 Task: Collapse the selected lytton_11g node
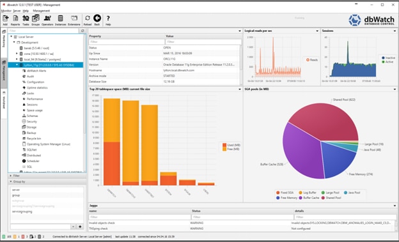click(x=17, y=65)
